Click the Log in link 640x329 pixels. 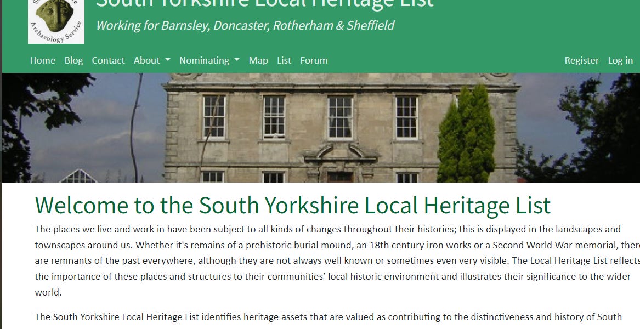pos(620,60)
